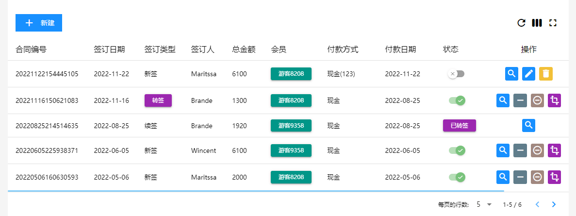Click the refresh table icon
This screenshot has height=216, width=576.
521,23
